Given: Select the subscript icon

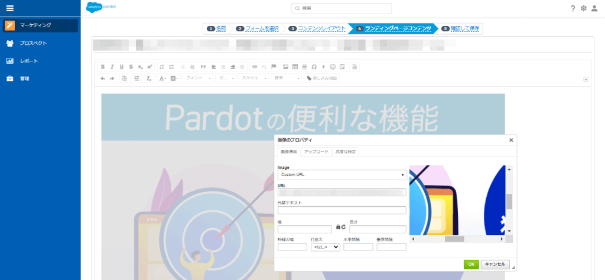Looking at the screenshot, I should click(x=141, y=67).
